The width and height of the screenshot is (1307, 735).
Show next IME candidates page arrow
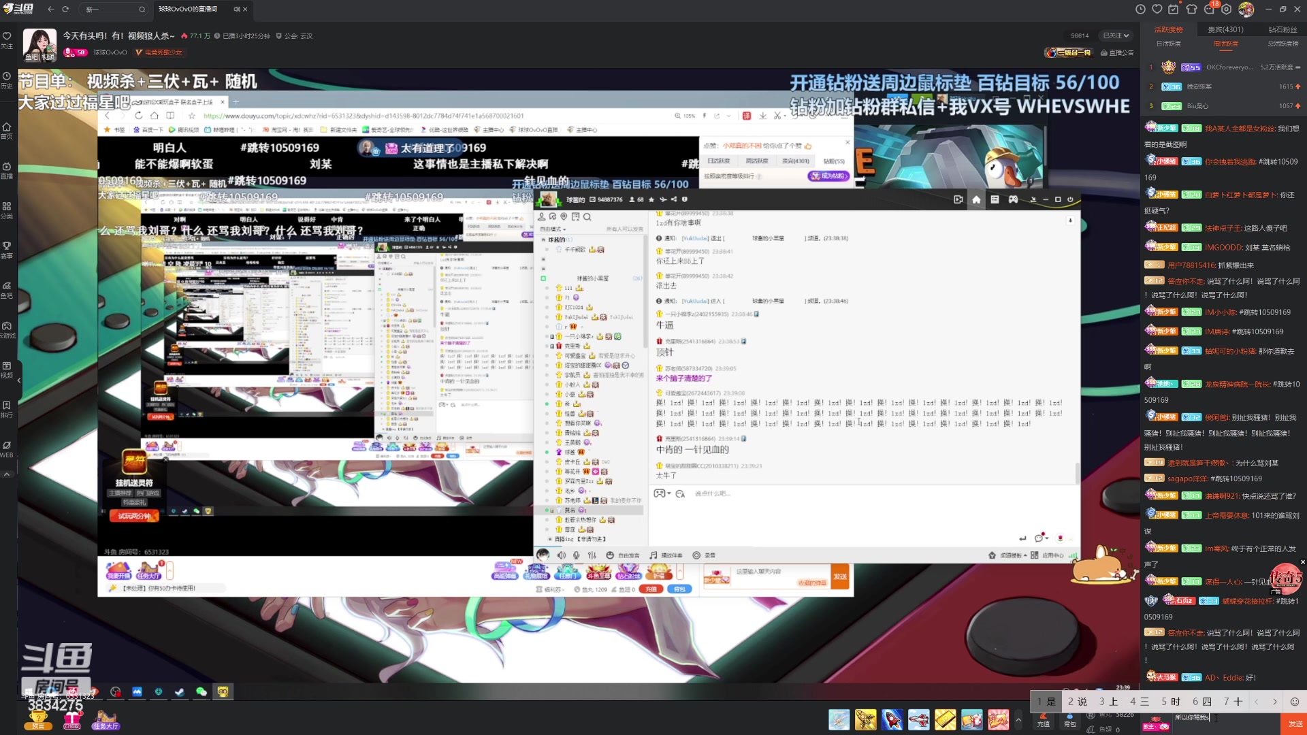[1275, 702]
